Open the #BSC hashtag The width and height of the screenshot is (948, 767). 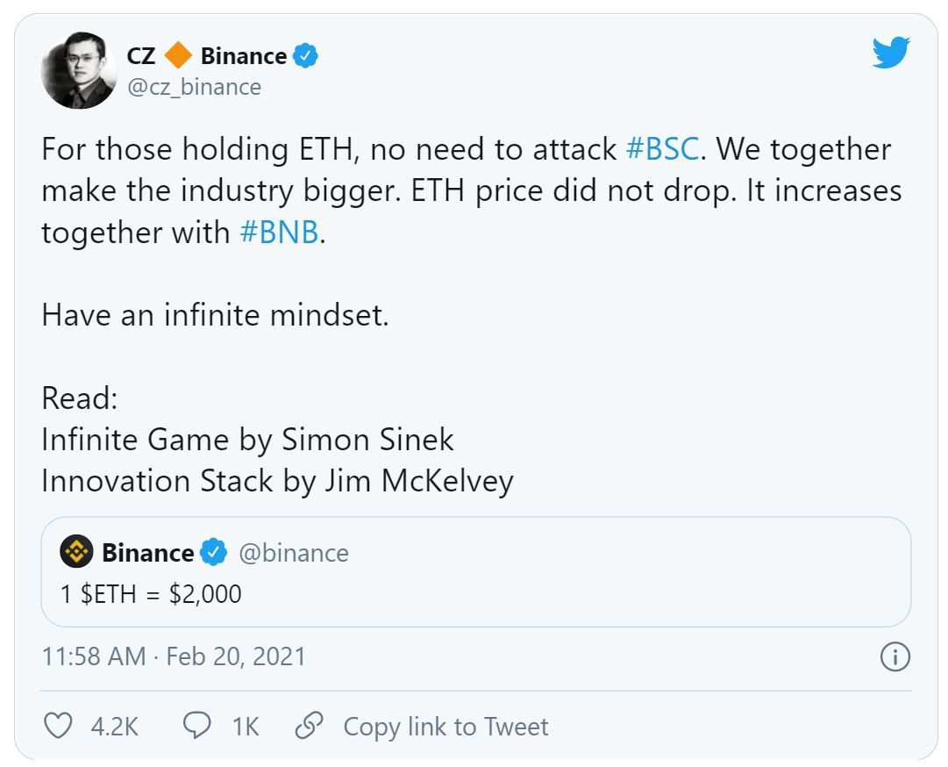[662, 149]
